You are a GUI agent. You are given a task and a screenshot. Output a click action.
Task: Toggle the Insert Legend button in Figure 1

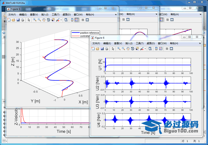76,20
